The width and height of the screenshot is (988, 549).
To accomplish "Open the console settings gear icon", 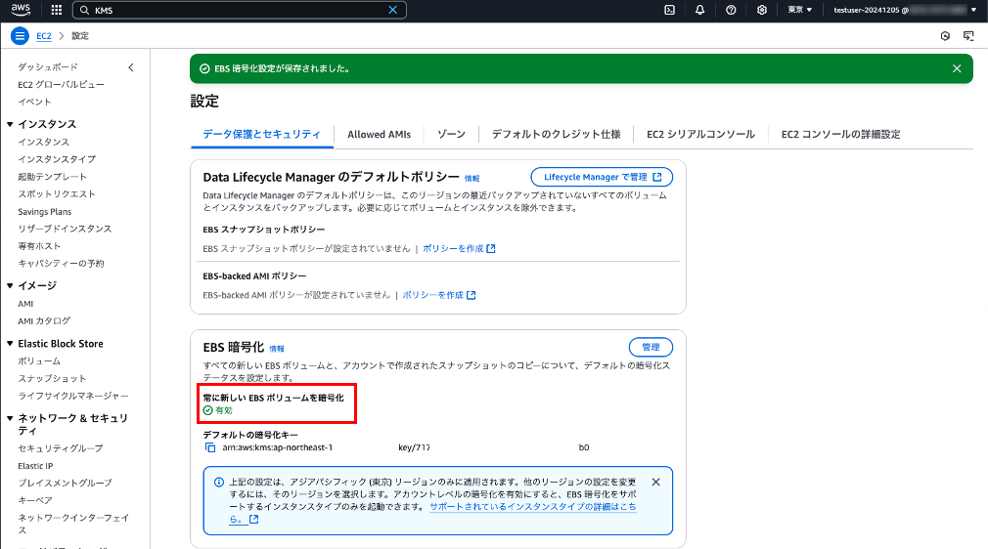I will tap(762, 10).
